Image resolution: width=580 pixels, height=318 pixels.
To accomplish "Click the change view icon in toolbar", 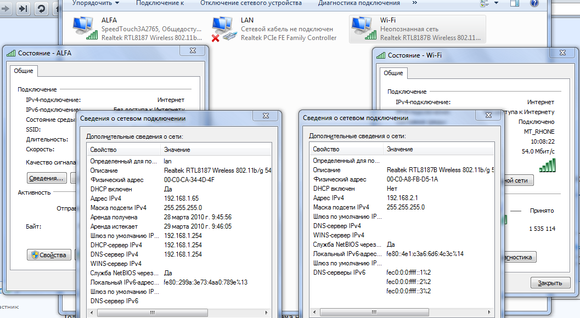I will coord(484,3).
